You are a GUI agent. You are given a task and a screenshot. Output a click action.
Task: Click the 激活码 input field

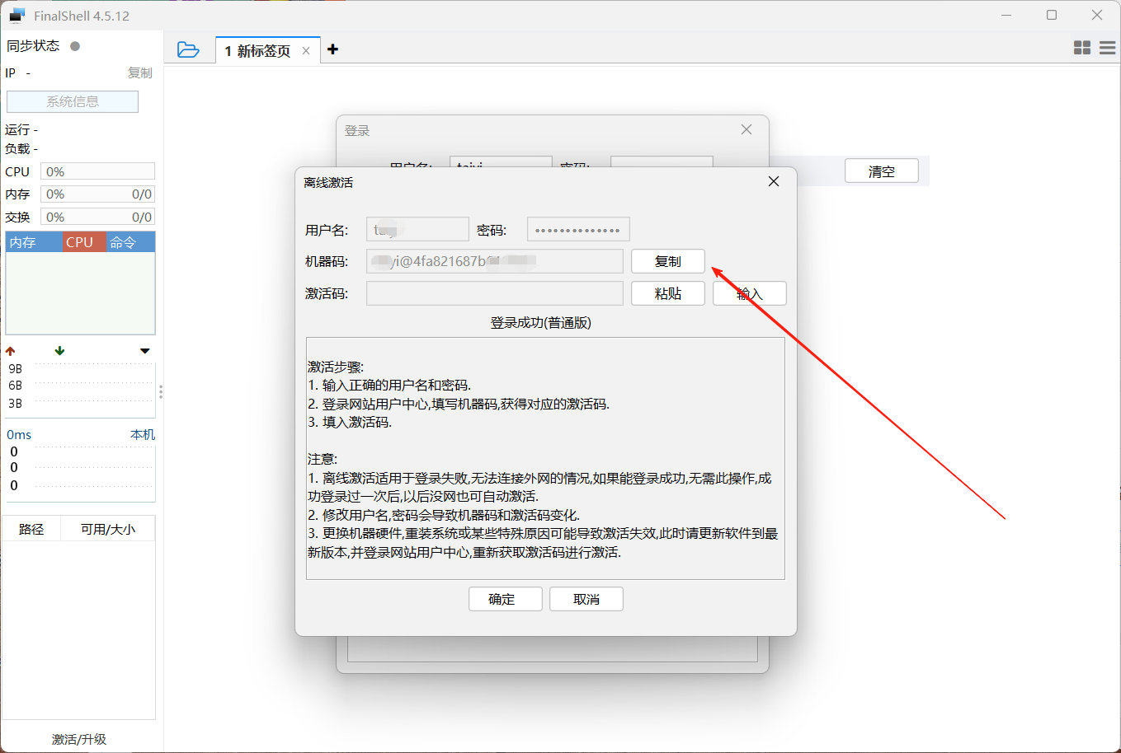(494, 293)
